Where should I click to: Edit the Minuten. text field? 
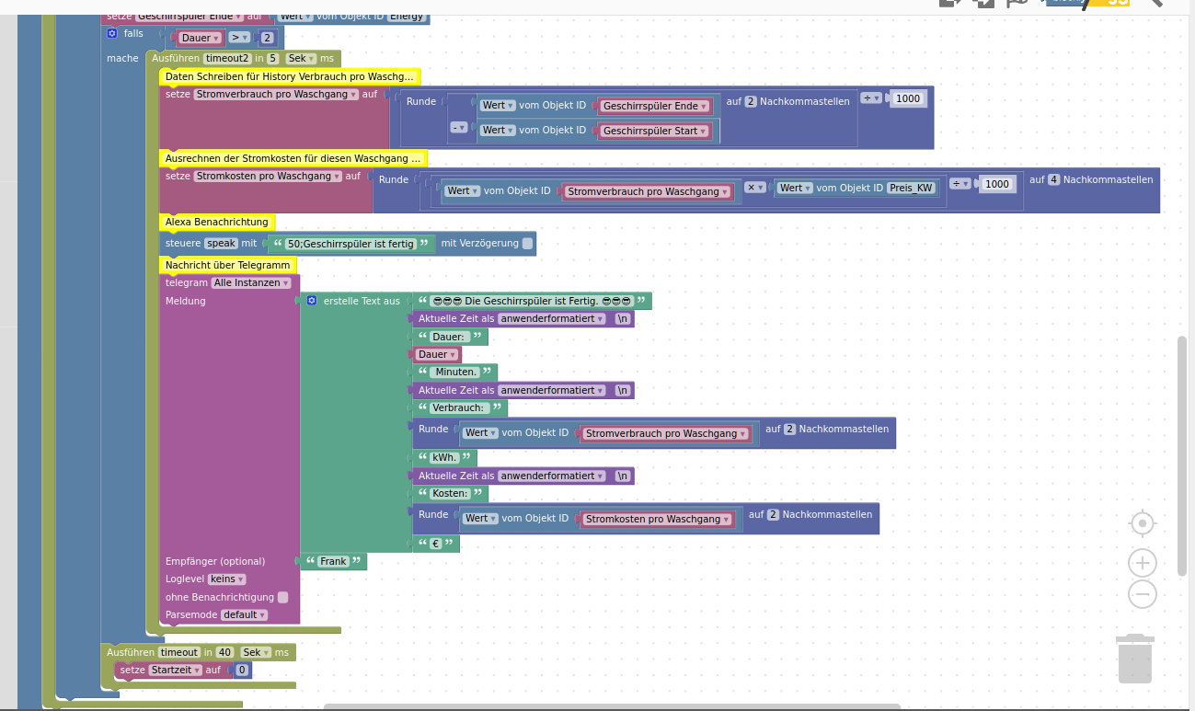click(455, 372)
